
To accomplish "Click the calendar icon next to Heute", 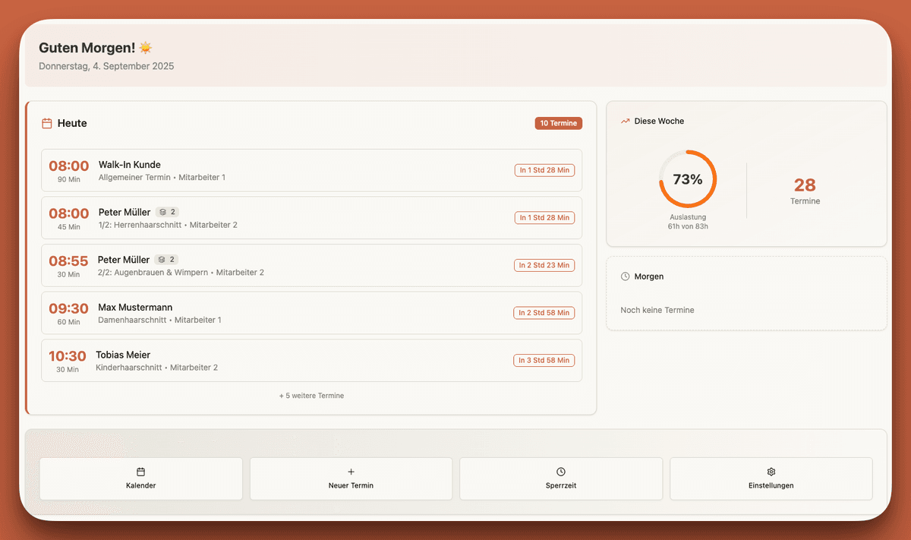I will point(46,122).
